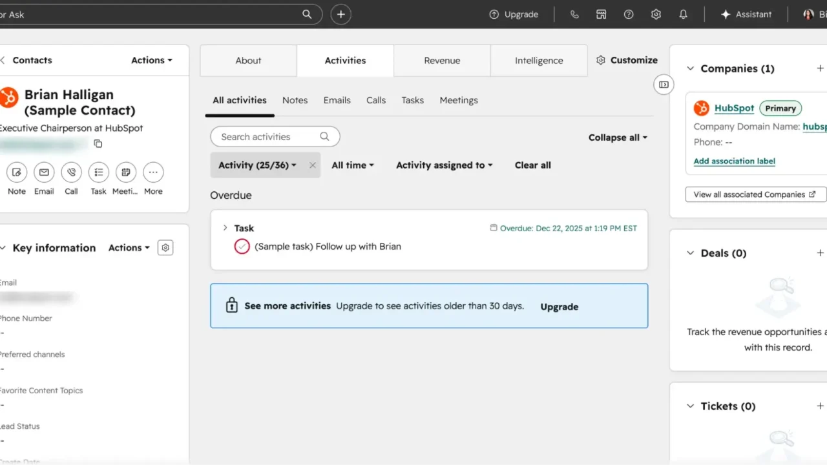
Task: Create a task with Task icon
Action: 99,172
